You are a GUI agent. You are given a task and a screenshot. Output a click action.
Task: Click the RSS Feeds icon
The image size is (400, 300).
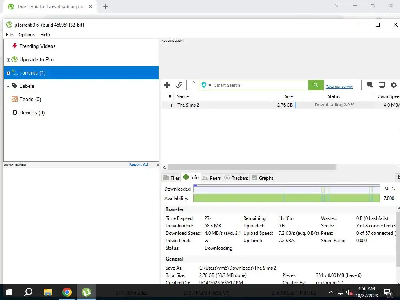[14, 99]
